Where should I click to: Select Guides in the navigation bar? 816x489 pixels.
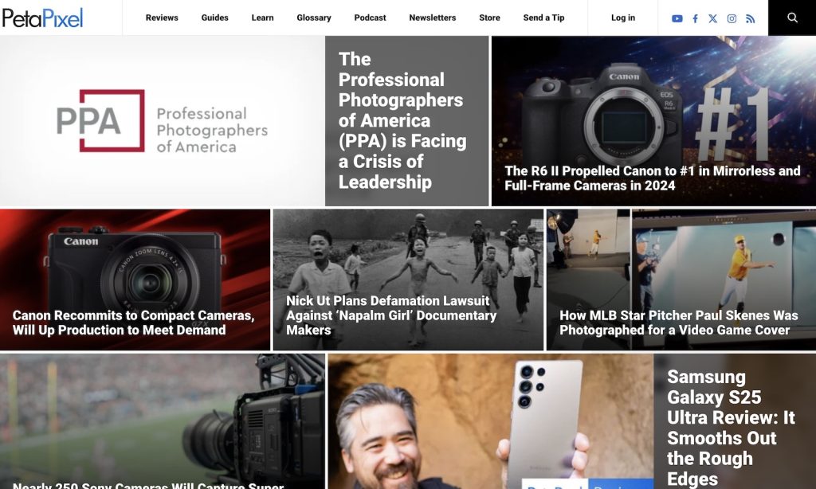coord(214,18)
